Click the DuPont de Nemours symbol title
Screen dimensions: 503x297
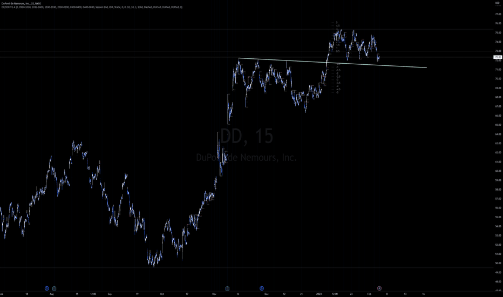point(21,4)
